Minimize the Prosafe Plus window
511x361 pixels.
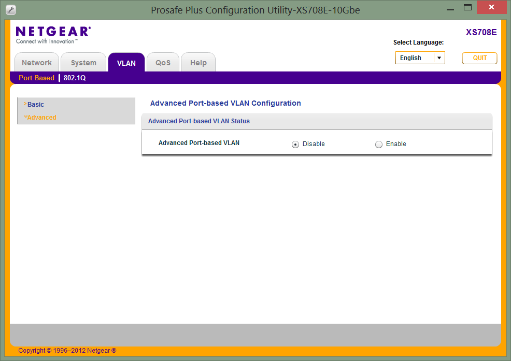(450, 9)
